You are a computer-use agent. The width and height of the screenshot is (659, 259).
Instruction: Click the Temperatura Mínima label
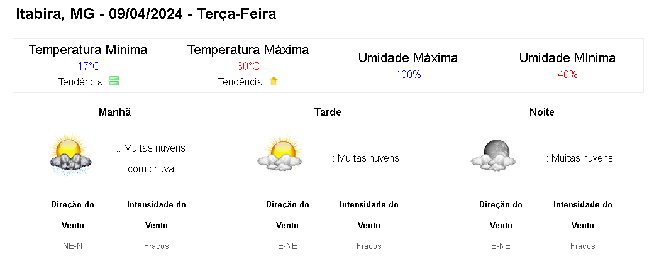coord(88,50)
